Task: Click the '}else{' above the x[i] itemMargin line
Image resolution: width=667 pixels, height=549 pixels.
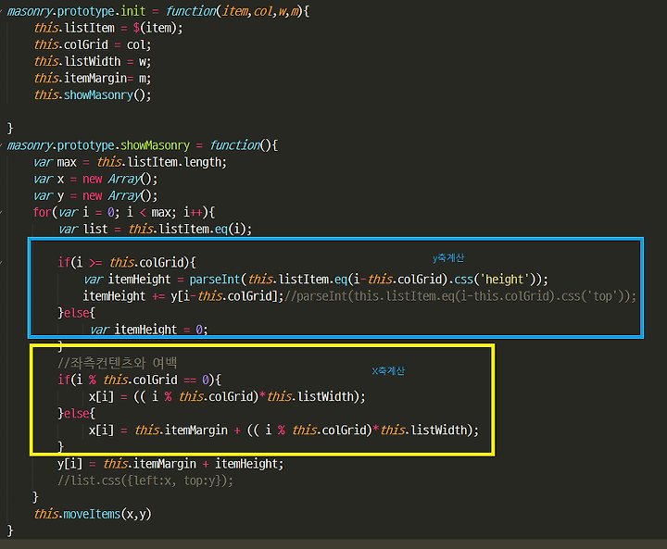Action: pyautogui.click(x=77, y=413)
